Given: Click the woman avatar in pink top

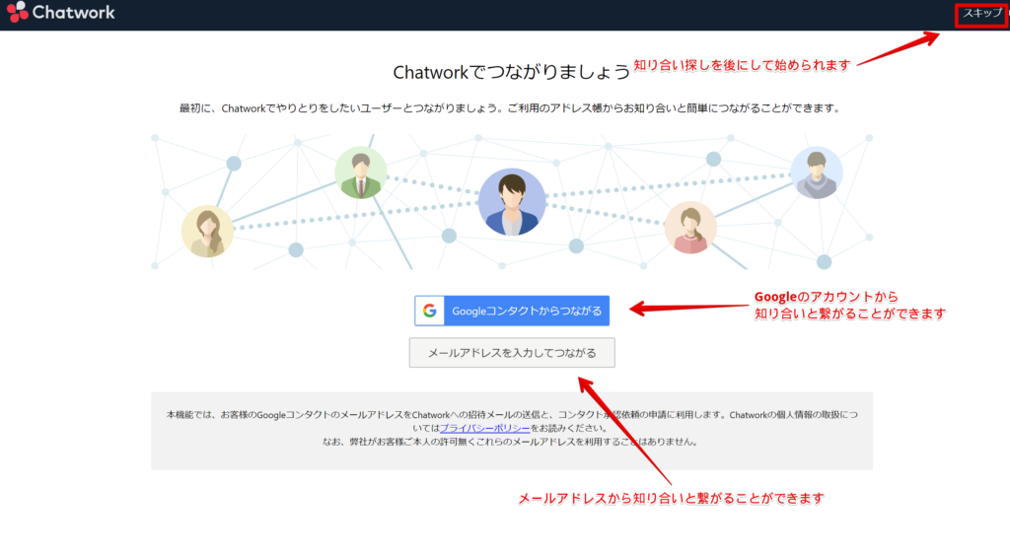Looking at the screenshot, I should [x=690, y=228].
